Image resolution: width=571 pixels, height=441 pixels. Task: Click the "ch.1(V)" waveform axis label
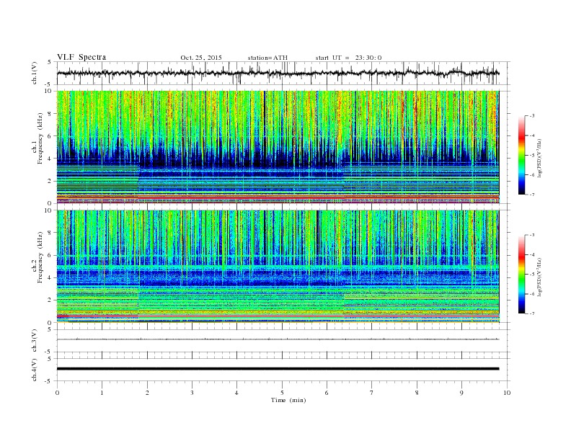(35, 73)
